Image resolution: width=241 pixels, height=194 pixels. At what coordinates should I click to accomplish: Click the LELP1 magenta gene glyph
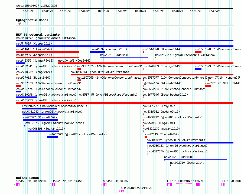(224, 184)
